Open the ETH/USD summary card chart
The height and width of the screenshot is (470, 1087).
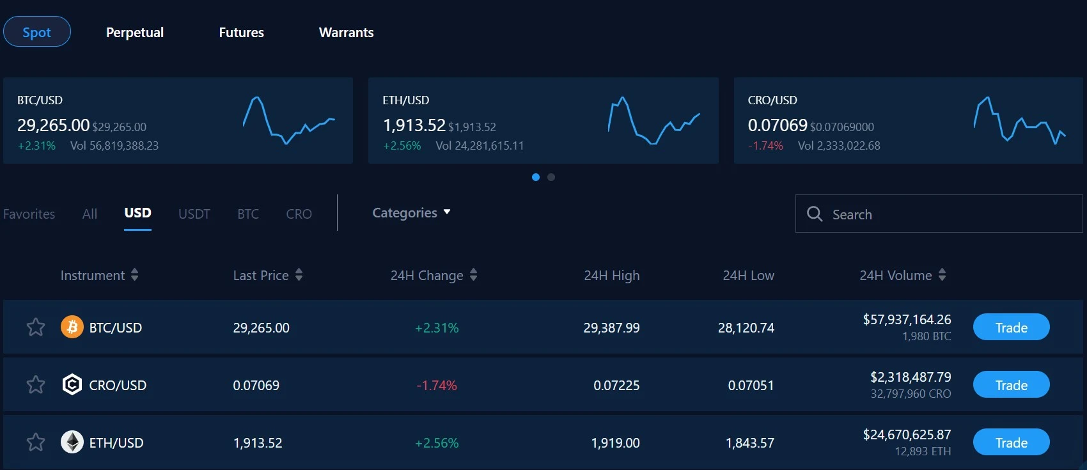pyautogui.click(x=653, y=120)
